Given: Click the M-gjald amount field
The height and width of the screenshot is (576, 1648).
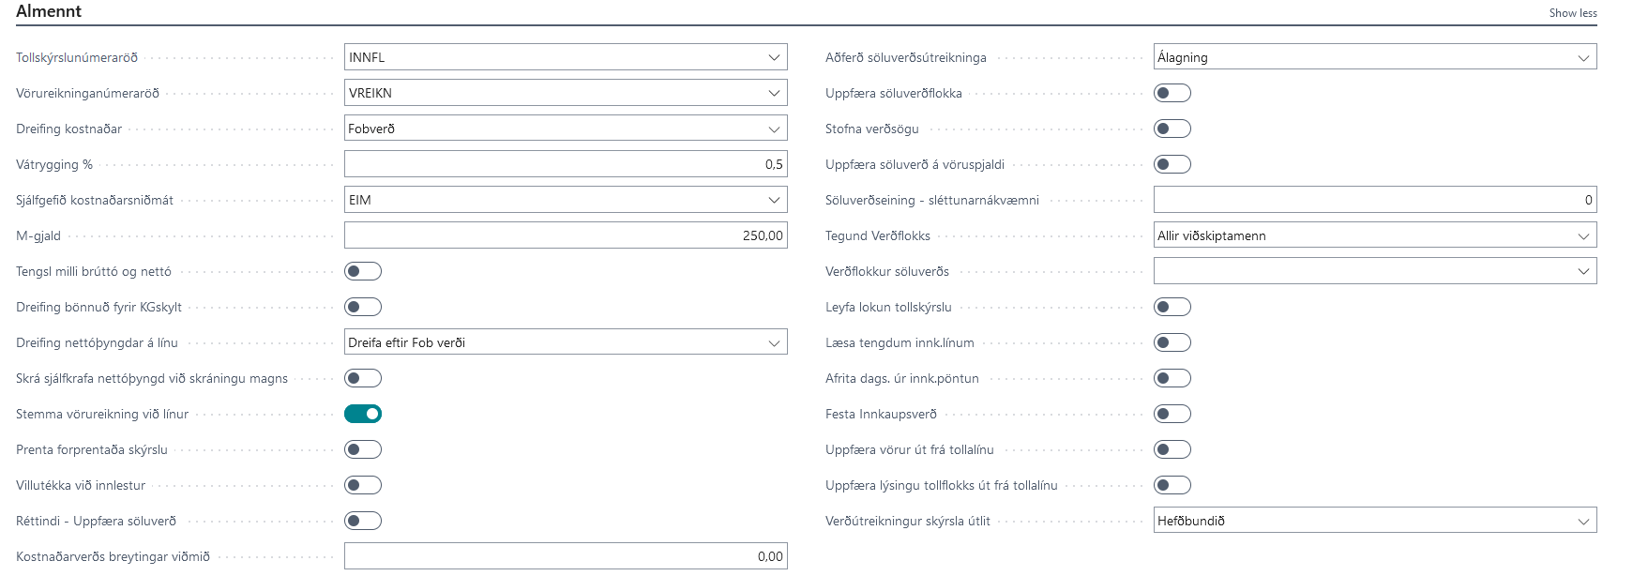Looking at the screenshot, I should click(x=565, y=235).
